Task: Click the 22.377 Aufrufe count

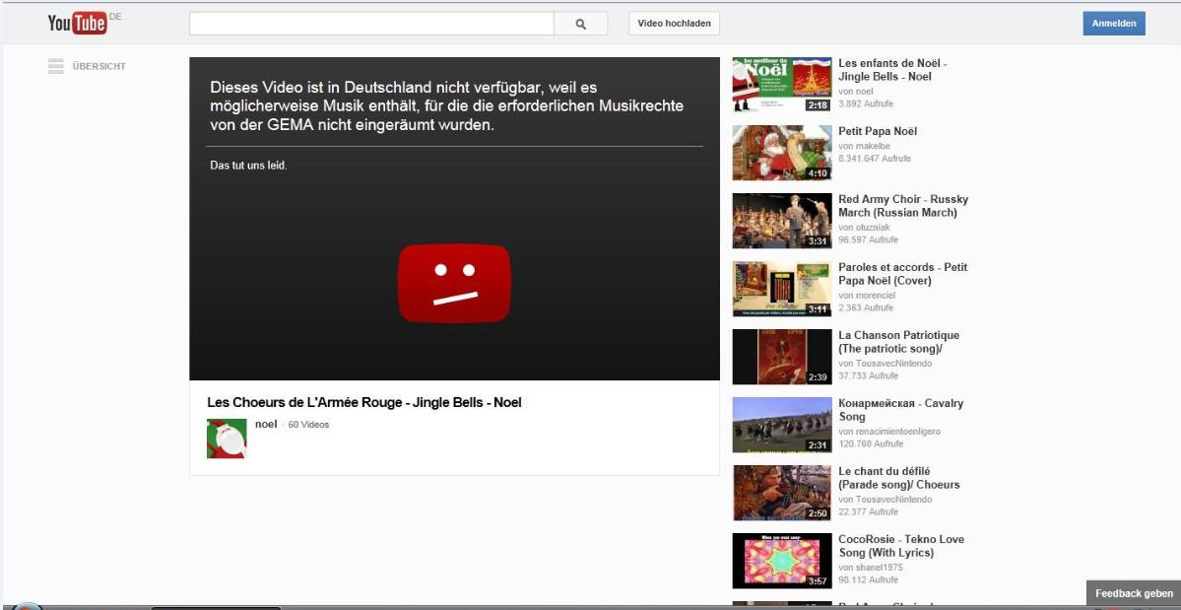Action: coord(869,511)
